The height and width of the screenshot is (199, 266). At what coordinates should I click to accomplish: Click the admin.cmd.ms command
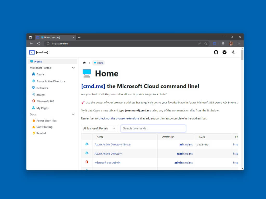184,163
